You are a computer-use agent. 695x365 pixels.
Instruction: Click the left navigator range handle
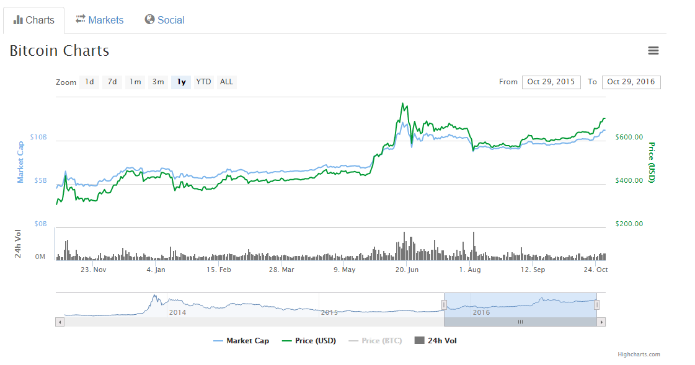click(x=444, y=304)
